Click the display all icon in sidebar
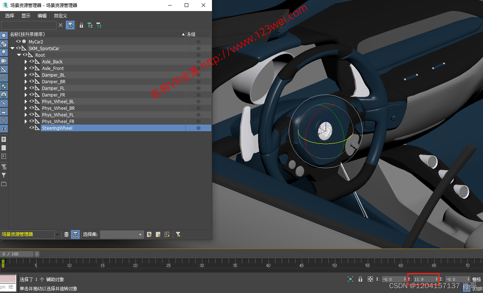Image resolution: width=483 pixels, height=293 pixels. [4, 139]
